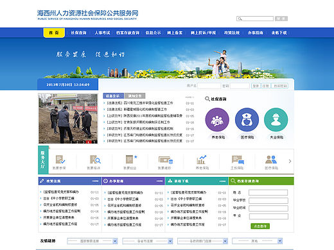The image size is (334, 250).
Task: Click the magnifier icon beside 社保查询 heading
Action: pyautogui.click(x=207, y=99)
